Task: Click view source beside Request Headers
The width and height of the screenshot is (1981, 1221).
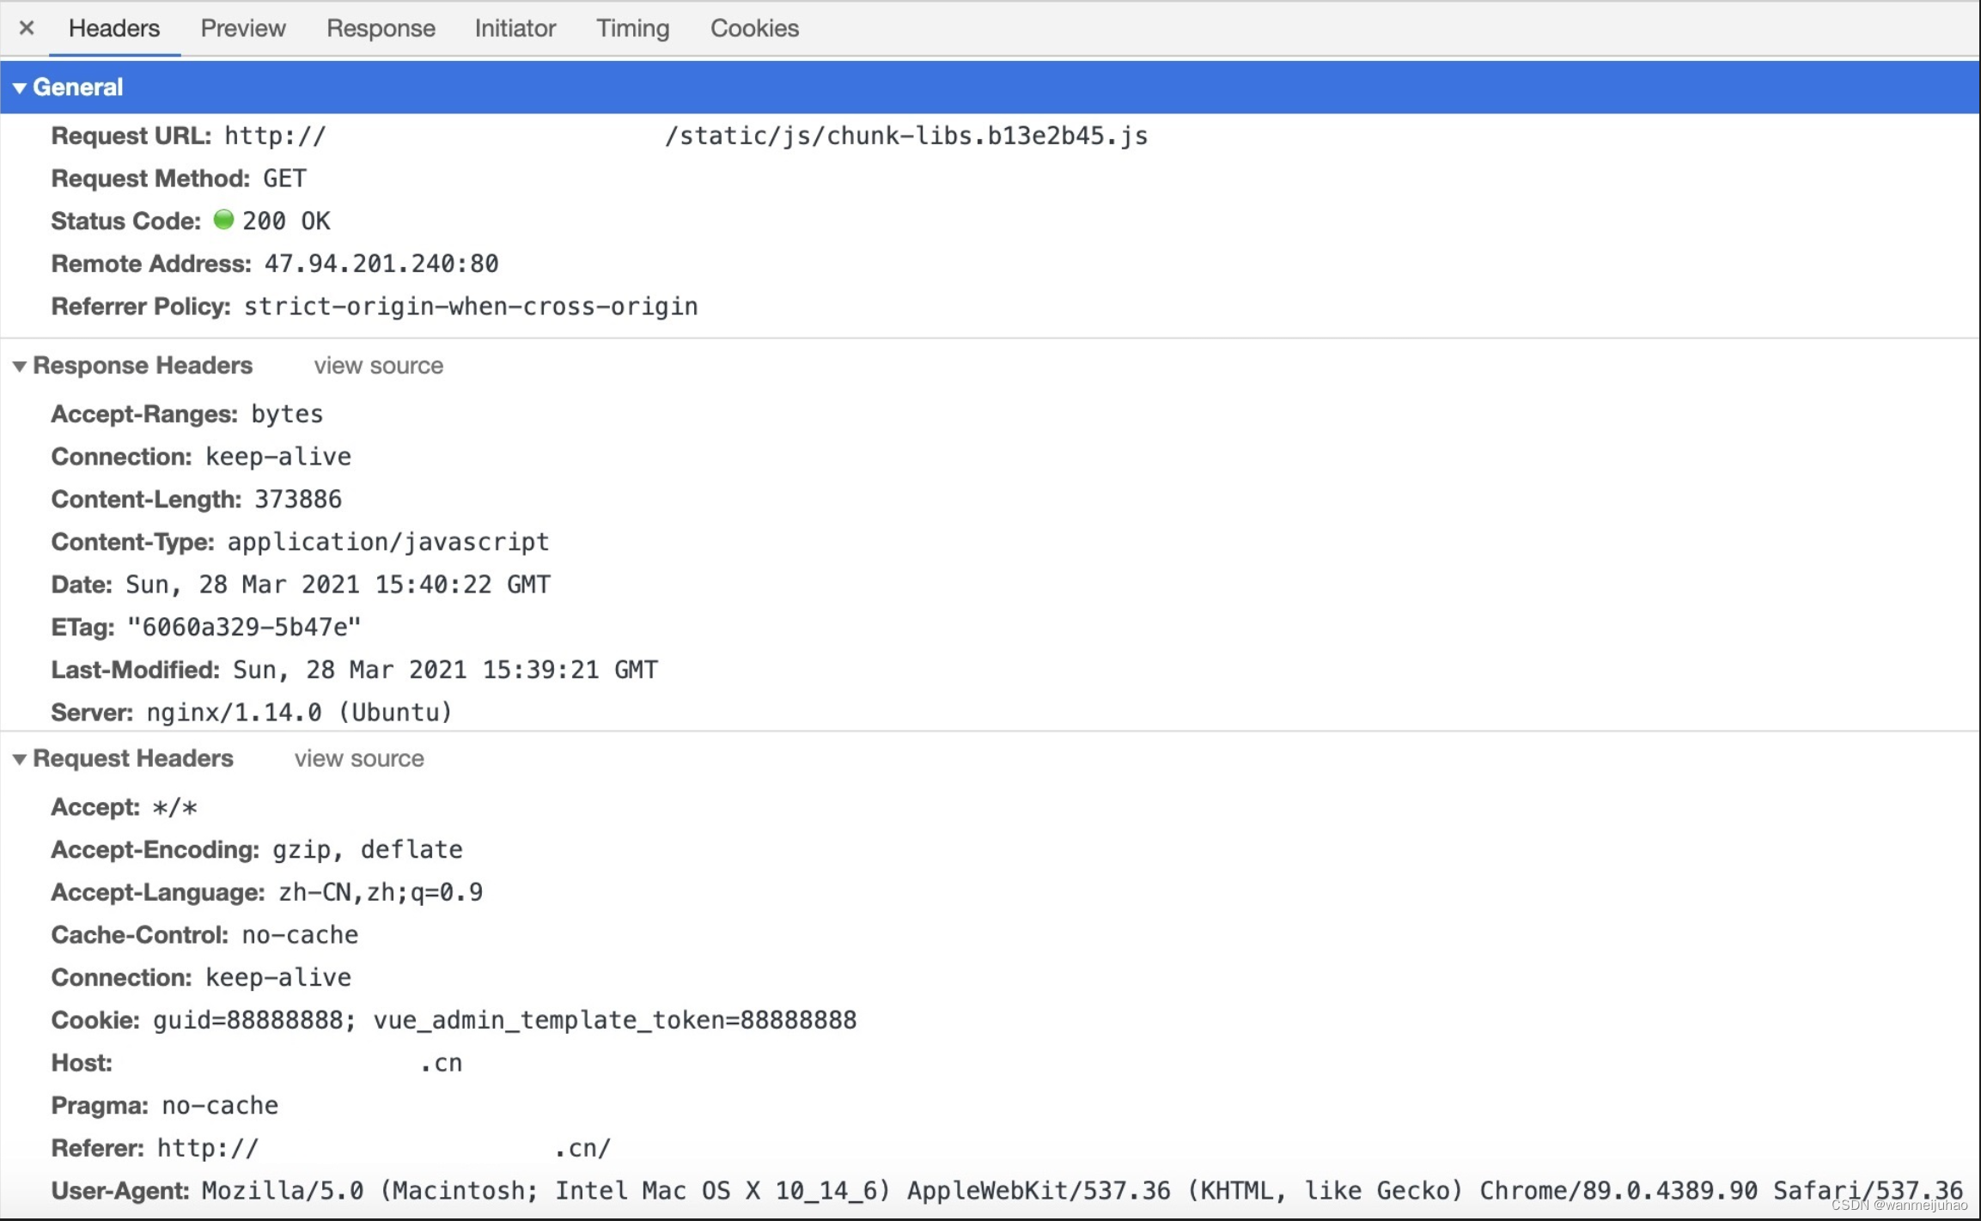Action: point(359,758)
